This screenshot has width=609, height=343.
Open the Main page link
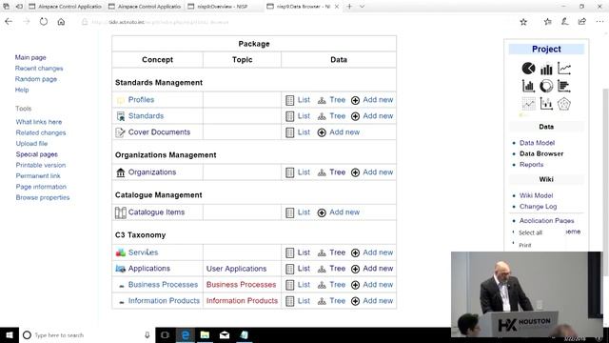point(30,57)
